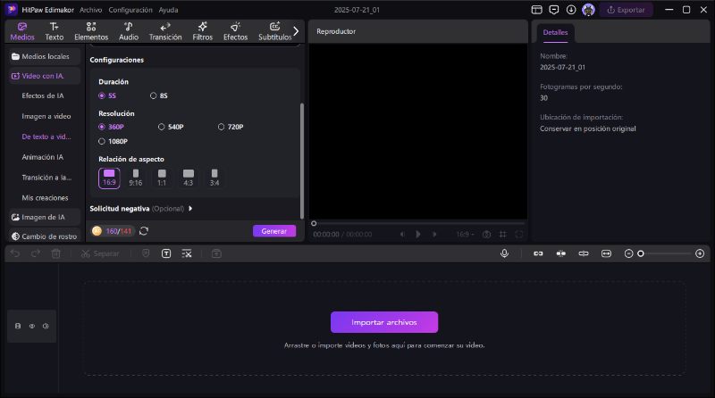Choose 4:3 aspect ratio
The width and height of the screenshot is (715, 398).
(x=189, y=178)
